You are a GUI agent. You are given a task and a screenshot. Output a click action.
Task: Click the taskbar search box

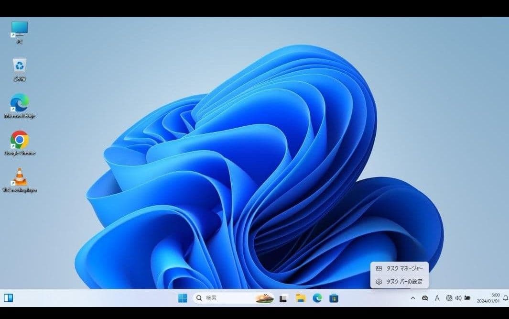(x=225, y=298)
